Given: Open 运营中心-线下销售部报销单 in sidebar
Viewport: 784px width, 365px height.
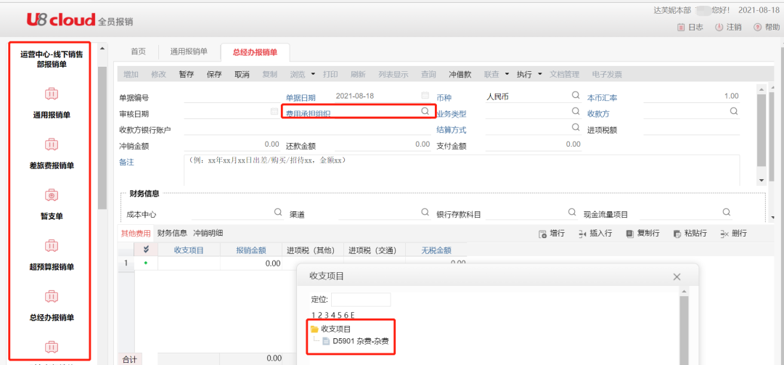Looking at the screenshot, I should point(52,59).
